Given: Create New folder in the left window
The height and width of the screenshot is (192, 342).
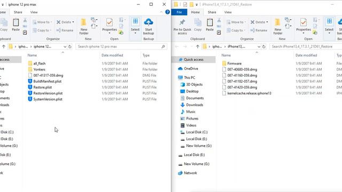Looking at the screenshot, I should click(x=84, y=27).
